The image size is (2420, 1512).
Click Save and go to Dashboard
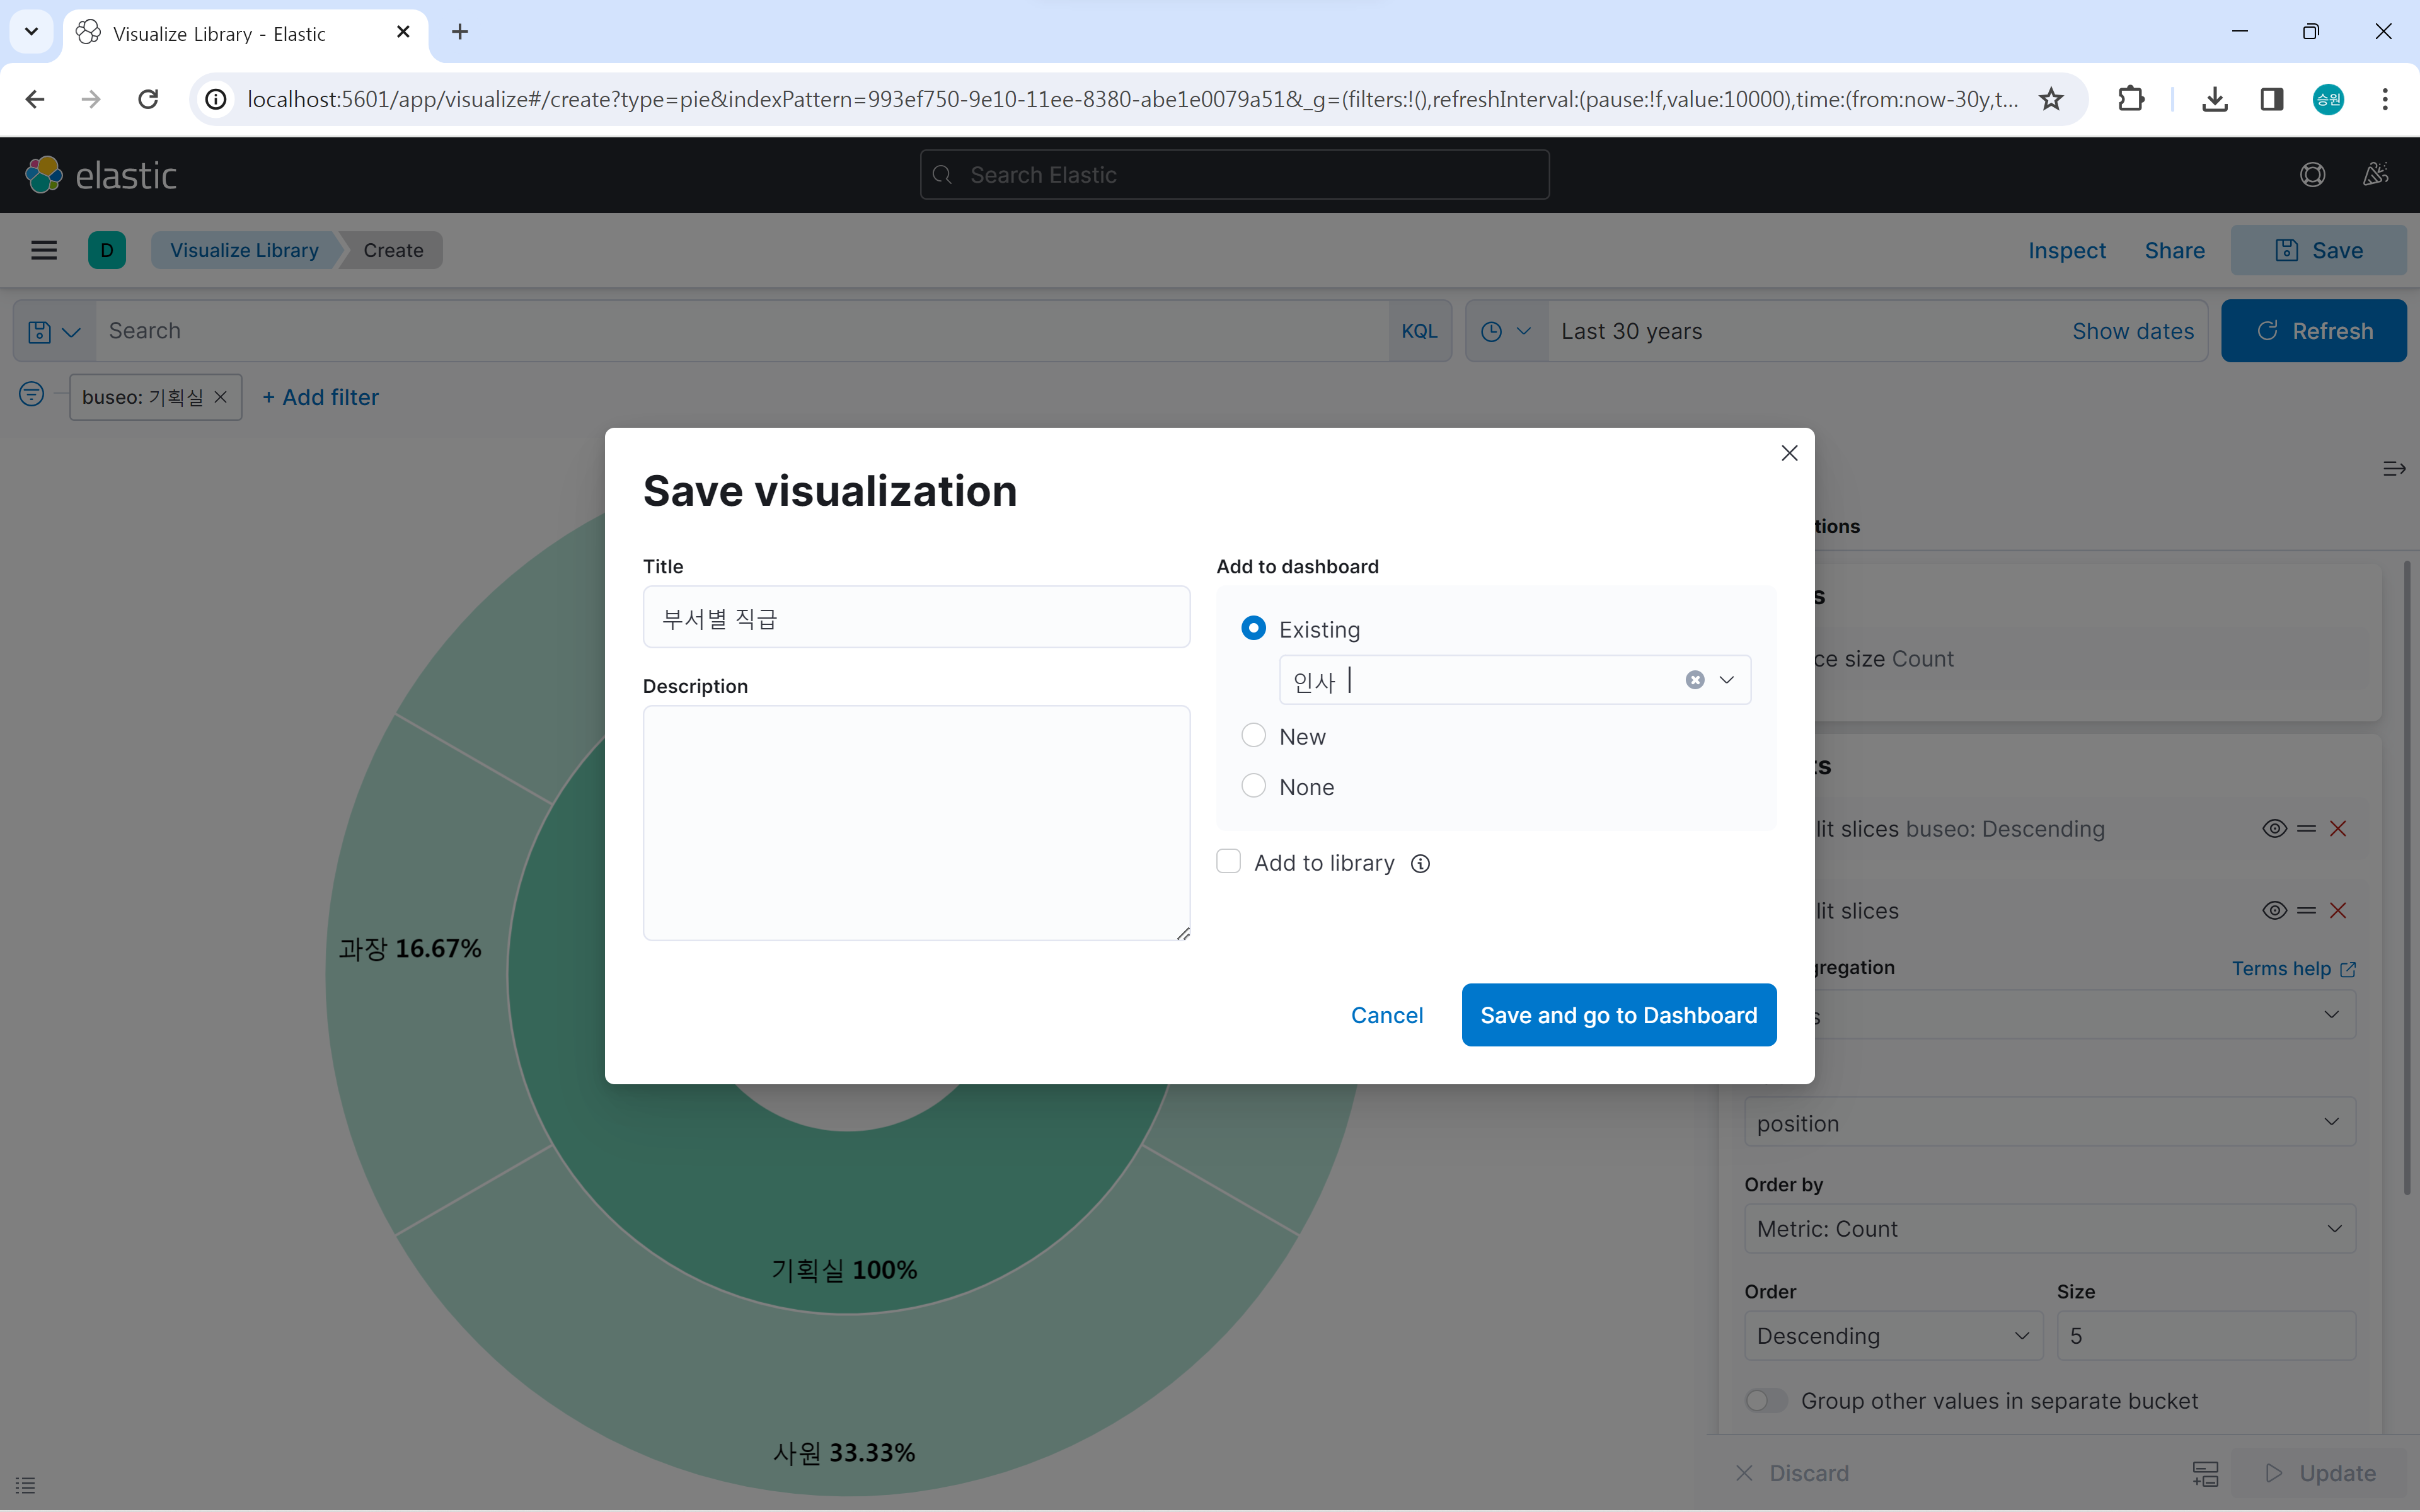[x=1618, y=1015]
